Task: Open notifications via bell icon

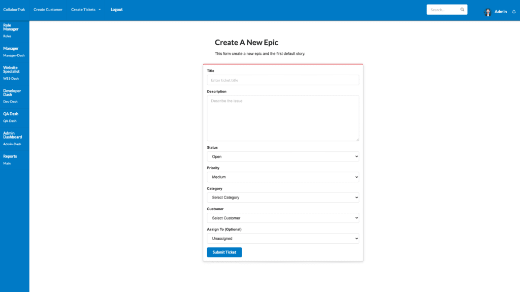Action: [513, 12]
